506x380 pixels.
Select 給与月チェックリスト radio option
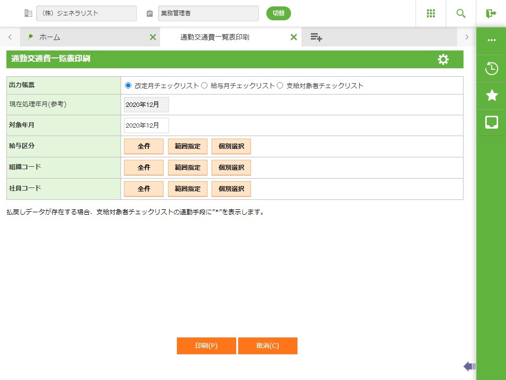click(204, 86)
